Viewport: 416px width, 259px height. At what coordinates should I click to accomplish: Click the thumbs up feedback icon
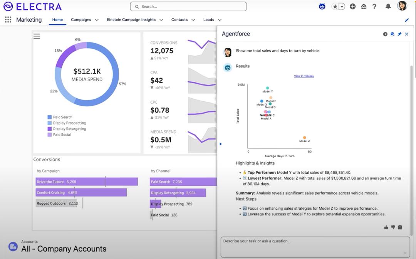[x=386, y=227]
